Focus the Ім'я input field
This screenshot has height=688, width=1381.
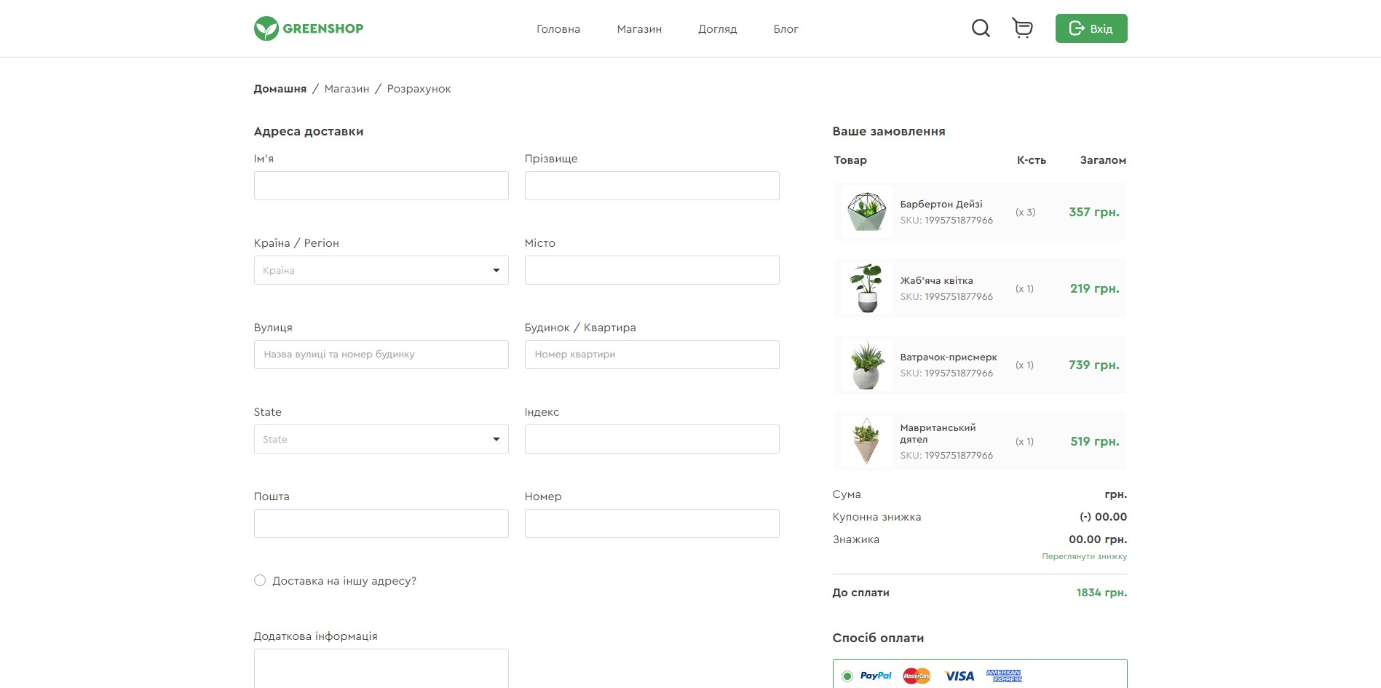[381, 186]
